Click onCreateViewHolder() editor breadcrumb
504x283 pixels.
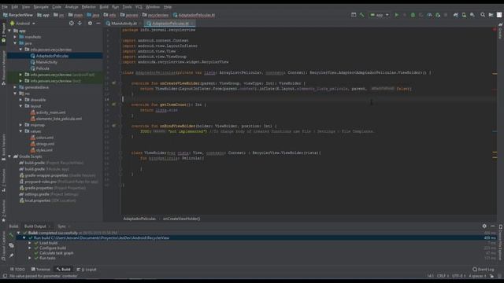181,219
